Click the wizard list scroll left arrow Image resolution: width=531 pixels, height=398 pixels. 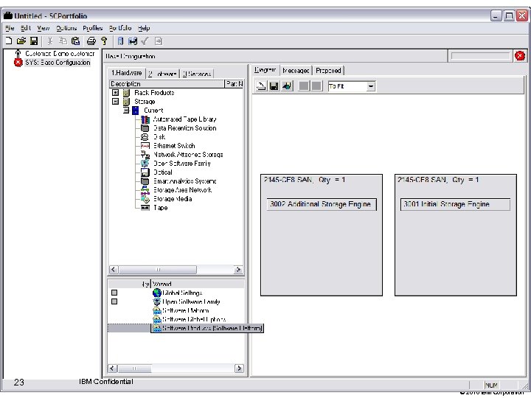tap(113, 369)
